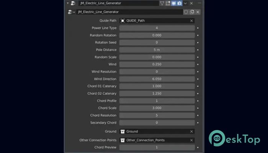Toggle attribute dot for Chord Profile
The image size is (268, 153).
click(x=198, y=101)
